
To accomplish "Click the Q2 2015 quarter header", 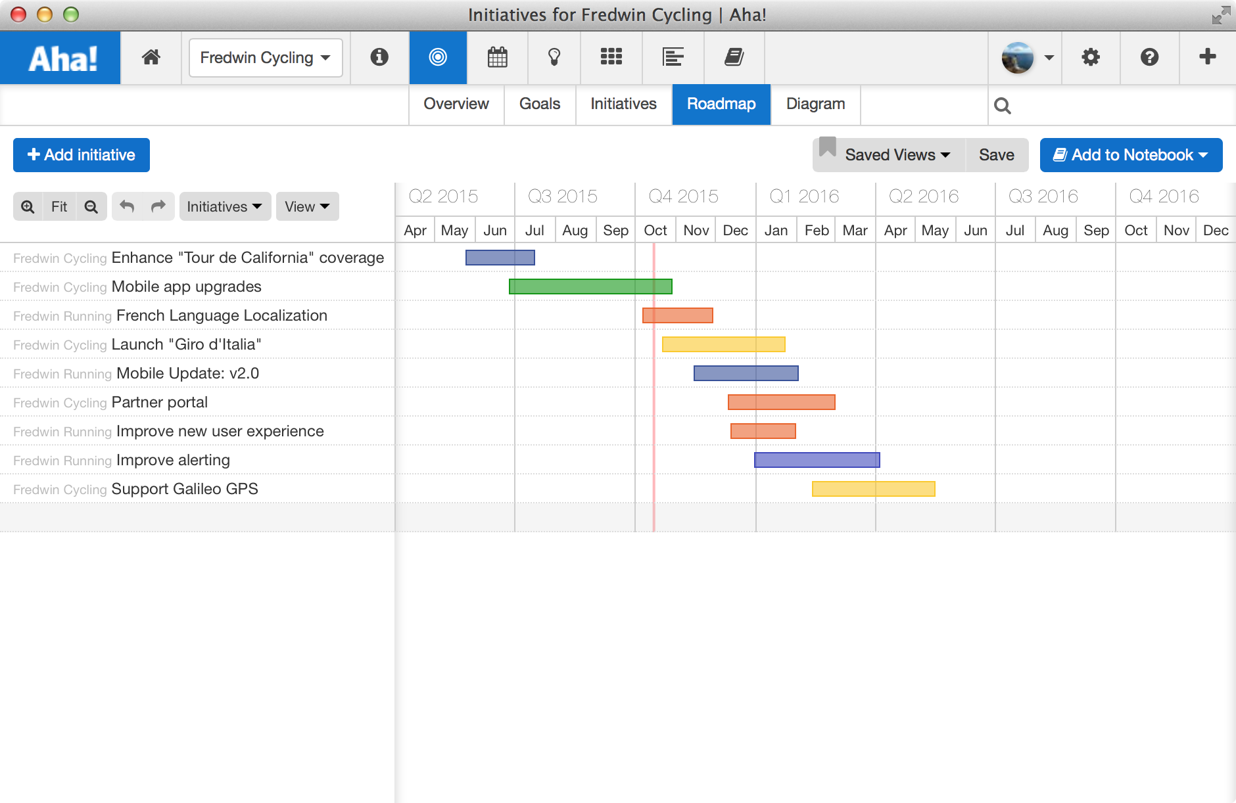I will tap(443, 196).
